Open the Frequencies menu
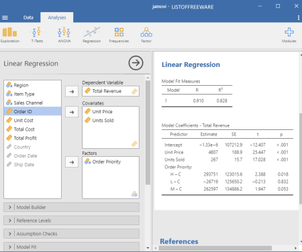302x252 pixels. point(119,35)
